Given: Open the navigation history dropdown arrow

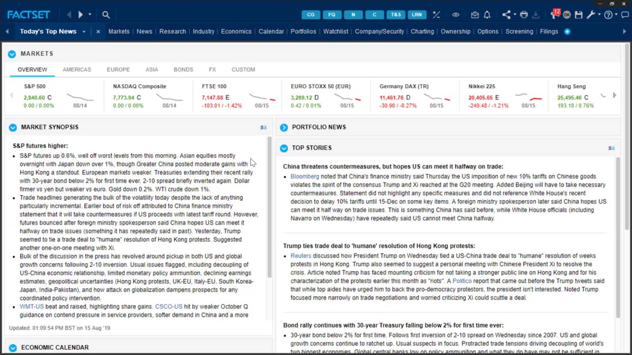Looking at the screenshot, I should point(90,15).
